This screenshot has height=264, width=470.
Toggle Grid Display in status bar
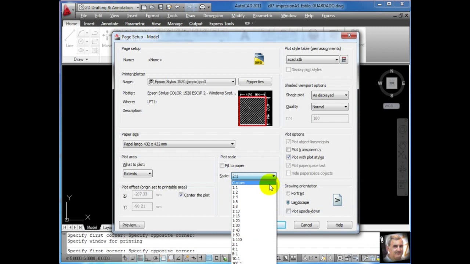click(140, 258)
